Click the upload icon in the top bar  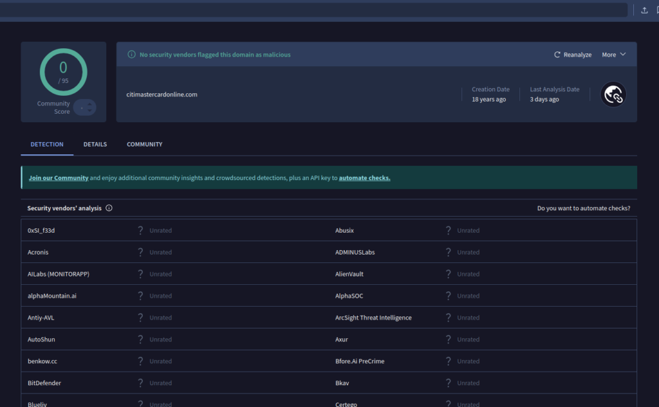click(x=644, y=10)
